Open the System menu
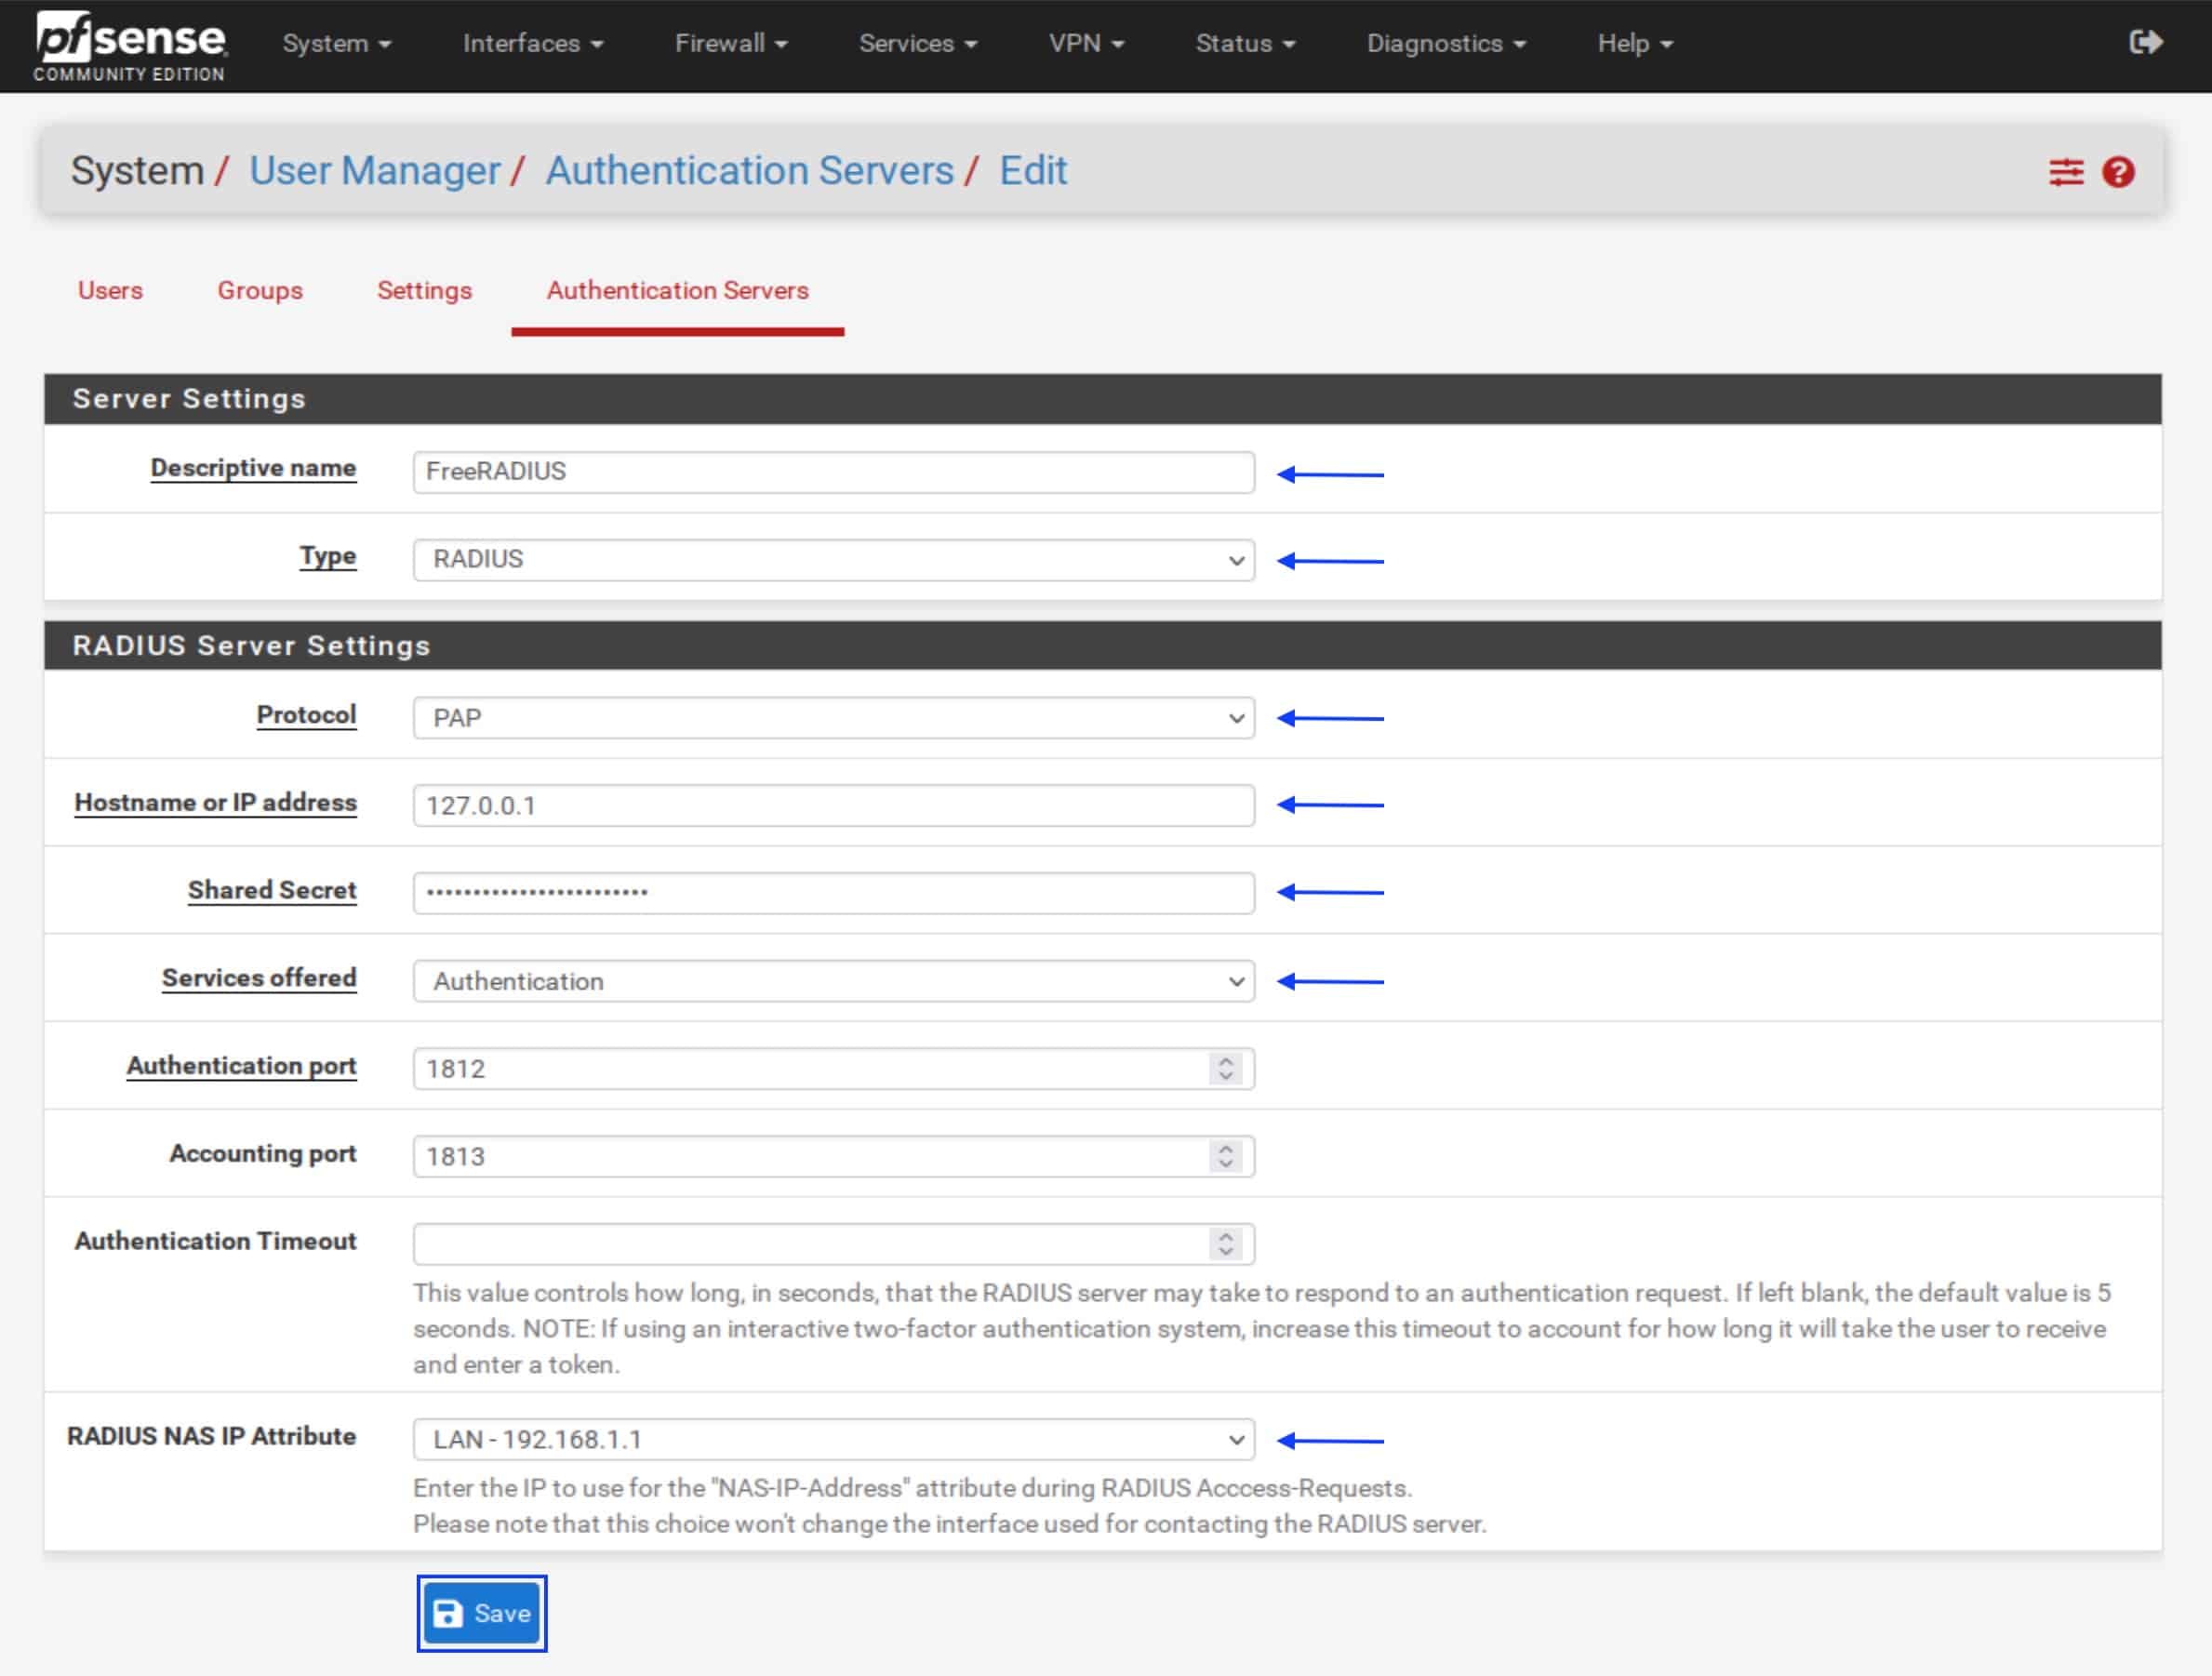The width and height of the screenshot is (2212, 1676). (x=336, y=43)
